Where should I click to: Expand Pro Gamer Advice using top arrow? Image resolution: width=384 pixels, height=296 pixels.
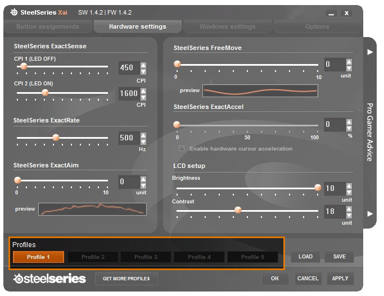[370, 52]
